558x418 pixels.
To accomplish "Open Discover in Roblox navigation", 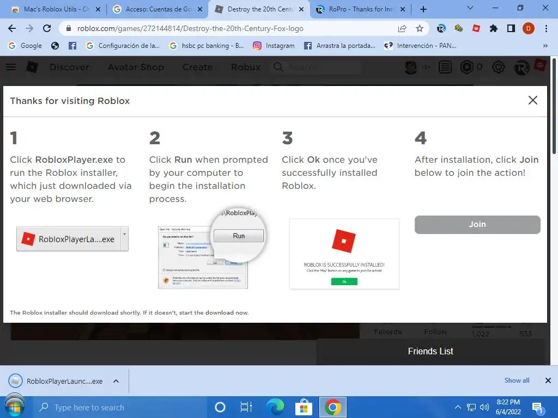I will pos(69,67).
